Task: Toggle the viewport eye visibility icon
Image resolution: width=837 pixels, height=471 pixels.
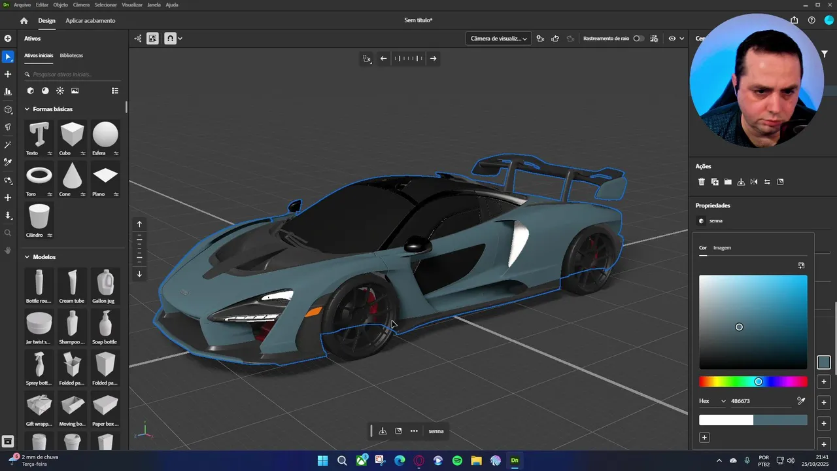Action: [672, 39]
